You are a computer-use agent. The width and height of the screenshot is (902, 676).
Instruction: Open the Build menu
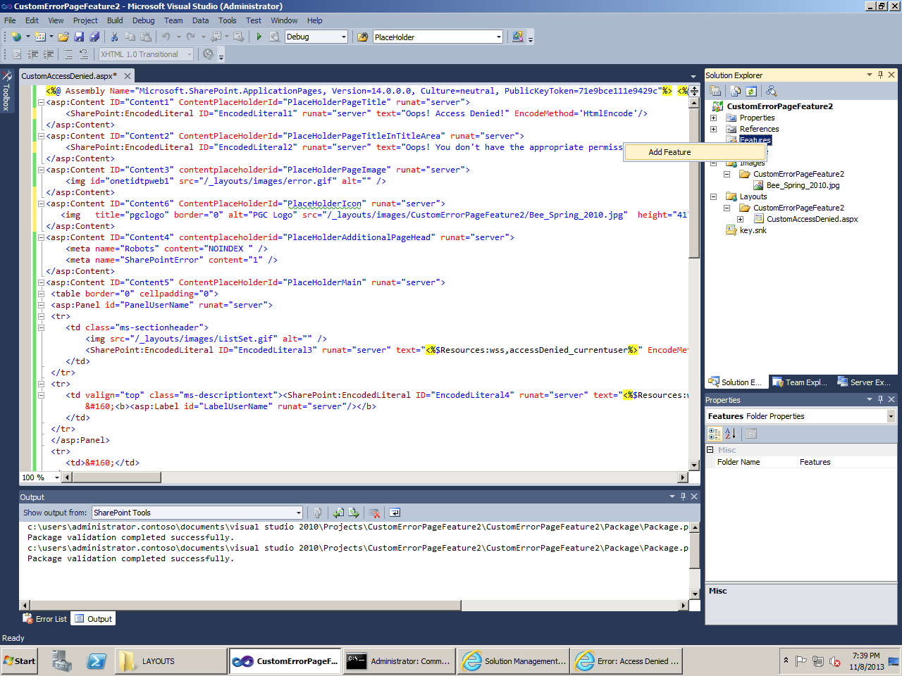click(x=115, y=20)
